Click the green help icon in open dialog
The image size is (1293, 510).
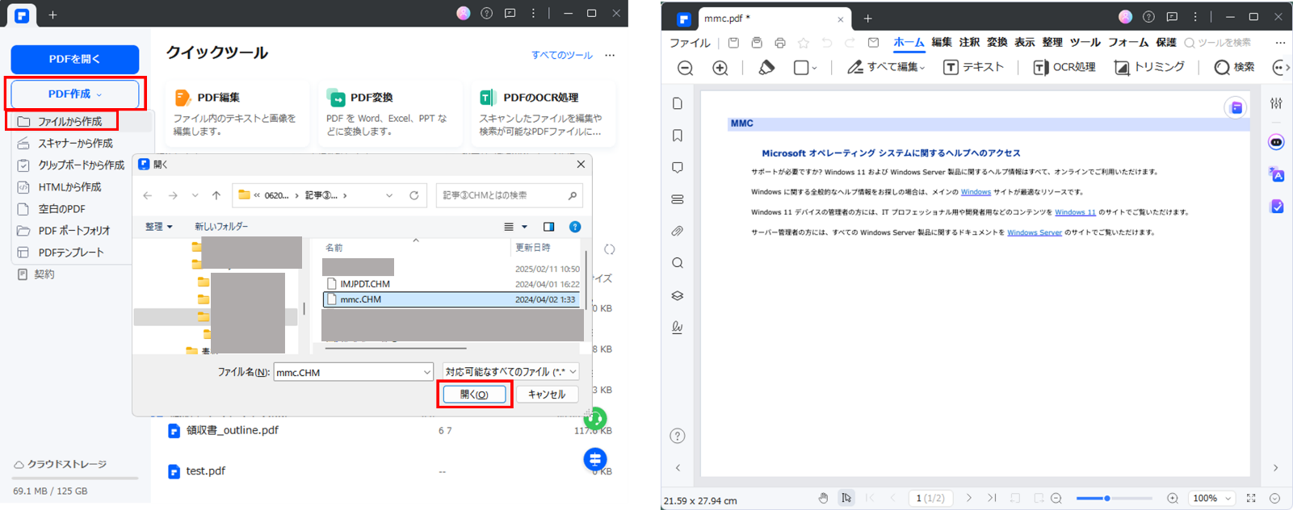point(575,227)
